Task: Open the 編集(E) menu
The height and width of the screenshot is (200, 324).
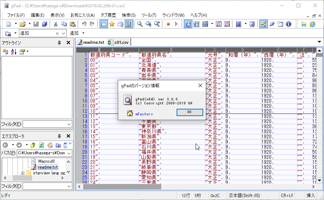Action: (38, 15)
